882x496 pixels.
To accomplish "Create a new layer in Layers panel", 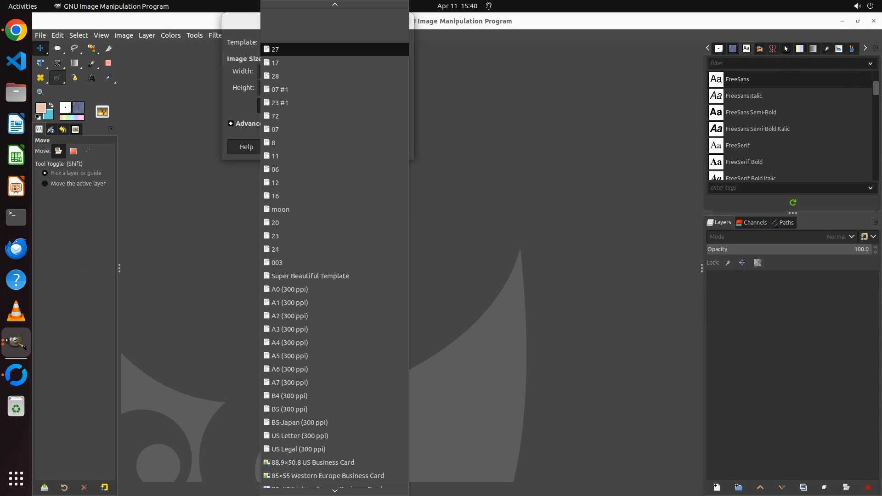I will [x=717, y=487].
